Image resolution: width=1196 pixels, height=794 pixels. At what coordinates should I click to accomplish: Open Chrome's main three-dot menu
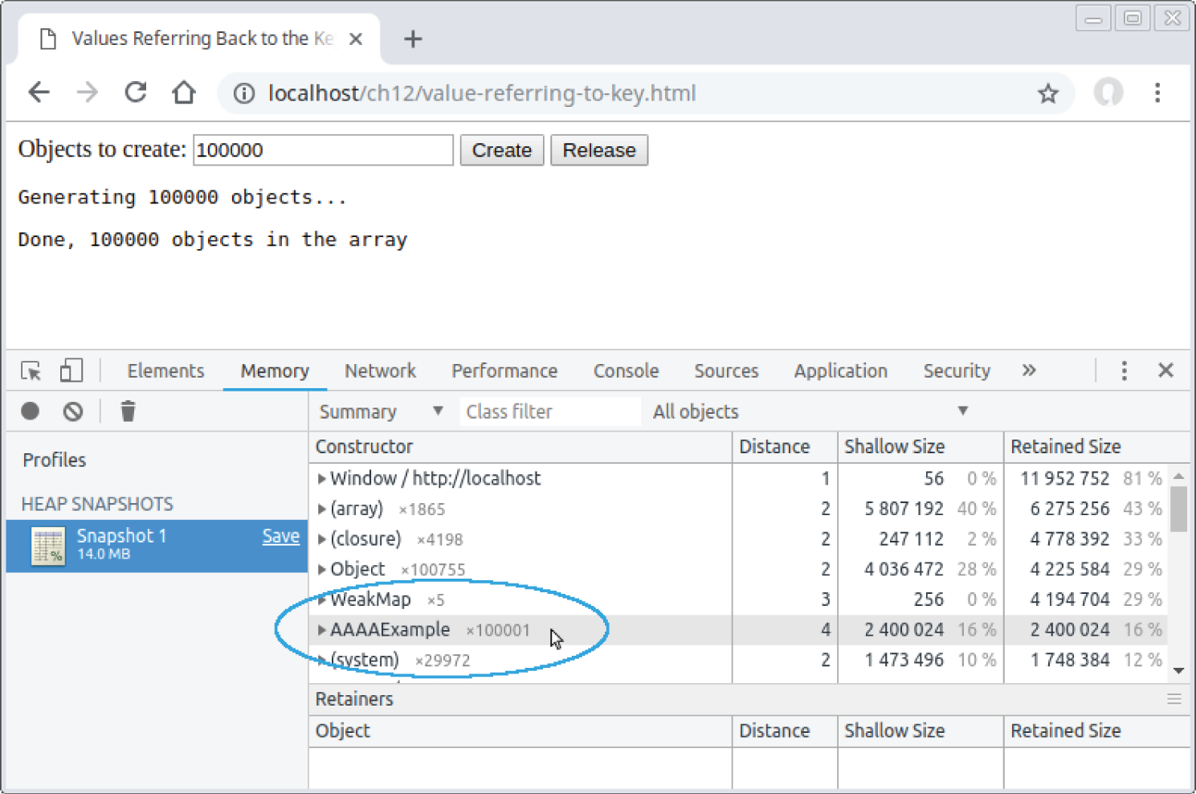[1158, 93]
